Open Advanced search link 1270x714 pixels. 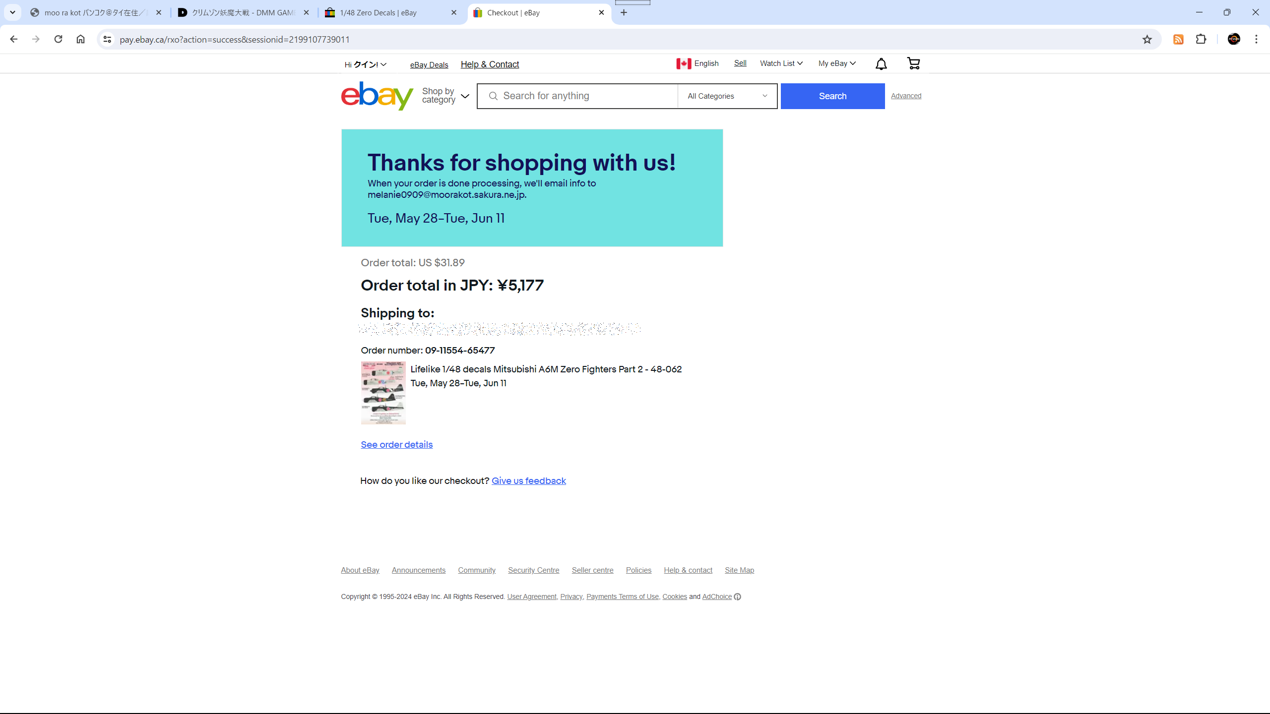(x=906, y=96)
